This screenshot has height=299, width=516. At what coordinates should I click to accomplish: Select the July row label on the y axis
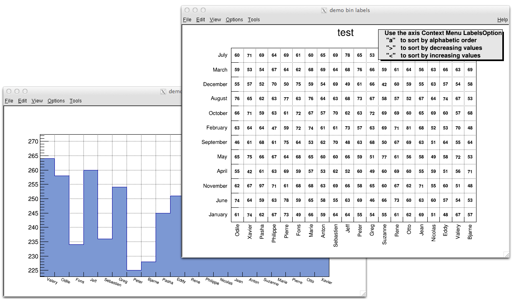[222, 55]
